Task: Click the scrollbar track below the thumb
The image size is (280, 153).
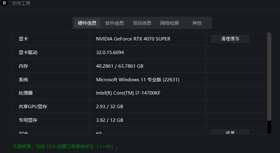Action: pos(269,127)
